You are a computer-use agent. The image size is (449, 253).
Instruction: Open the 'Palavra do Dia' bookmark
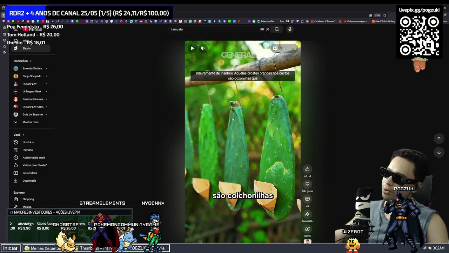click(x=266, y=21)
